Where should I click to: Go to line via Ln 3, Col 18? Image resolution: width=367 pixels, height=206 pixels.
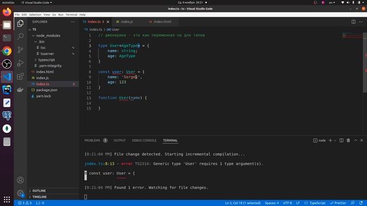pos(243,203)
